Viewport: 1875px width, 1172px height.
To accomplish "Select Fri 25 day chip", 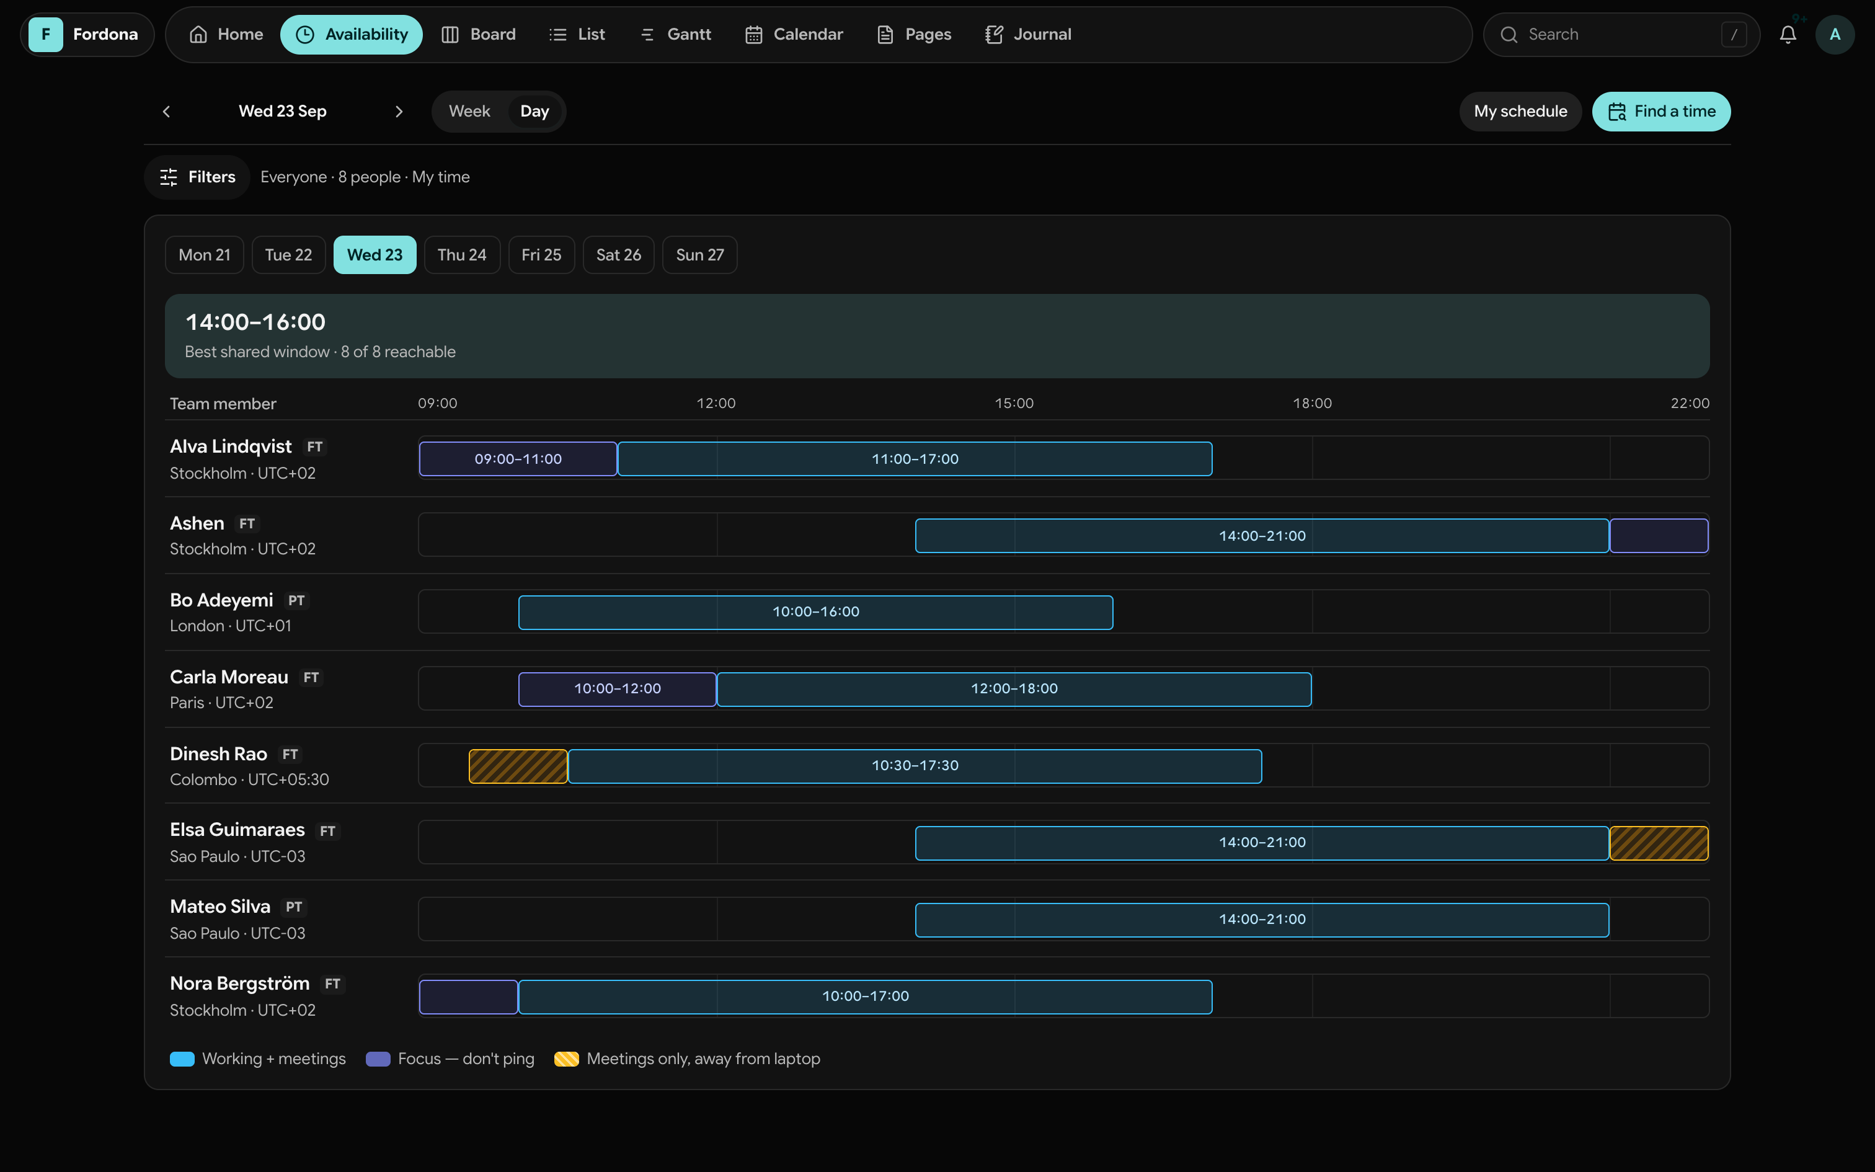I will tap(541, 255).
